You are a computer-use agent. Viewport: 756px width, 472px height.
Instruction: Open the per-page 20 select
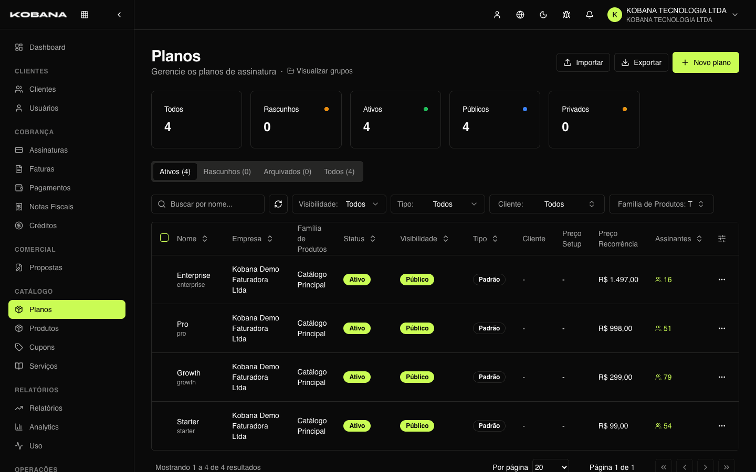coord(551,467)
